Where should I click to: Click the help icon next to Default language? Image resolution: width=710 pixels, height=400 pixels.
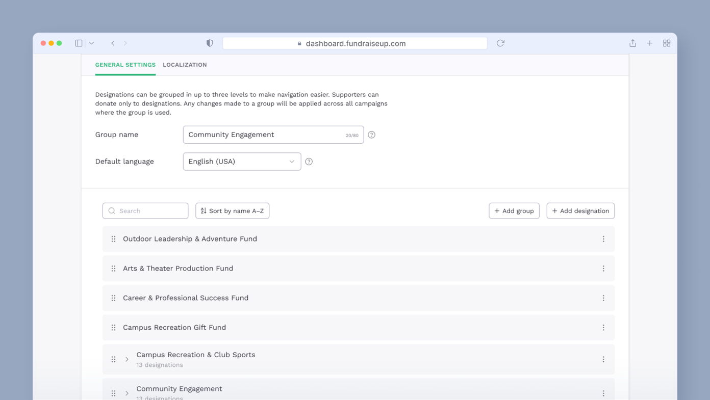click(309, 161)
